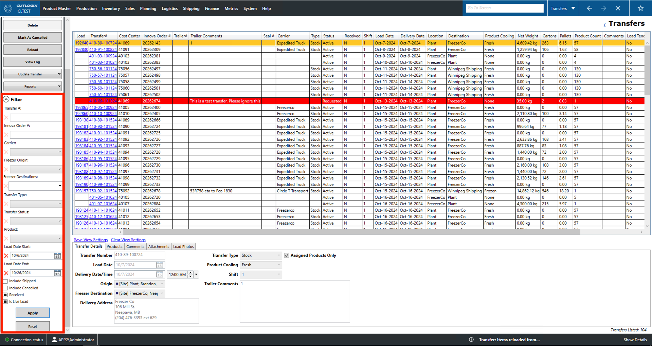Open the Transfer Type dropdown in Transfer Details

(x=278, y=255)
